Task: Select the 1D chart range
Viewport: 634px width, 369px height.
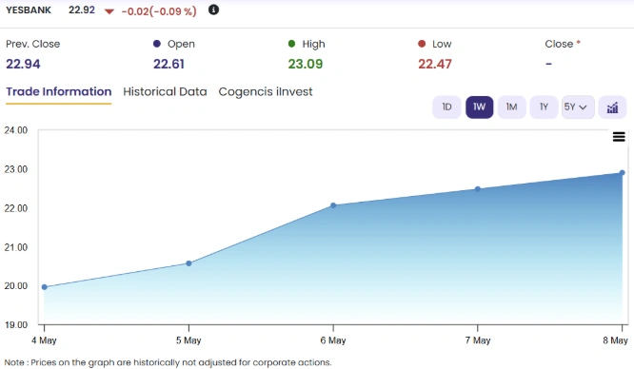Action: coord(446,107)
